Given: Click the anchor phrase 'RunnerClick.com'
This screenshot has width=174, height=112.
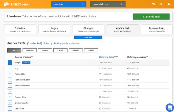Looking at the screenshot, I should coord(22,80).
